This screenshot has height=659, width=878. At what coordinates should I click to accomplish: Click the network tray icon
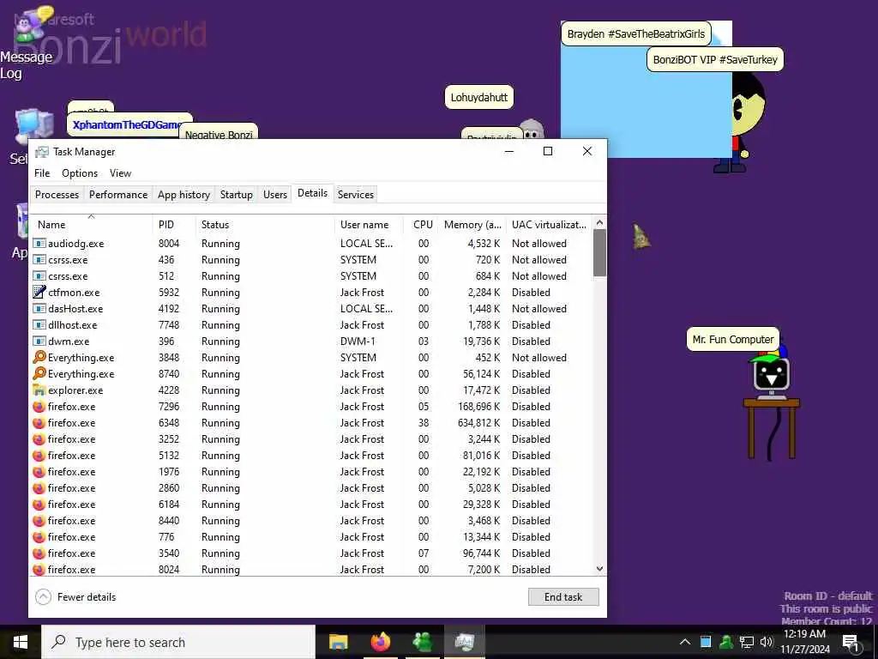coord(747,642)
